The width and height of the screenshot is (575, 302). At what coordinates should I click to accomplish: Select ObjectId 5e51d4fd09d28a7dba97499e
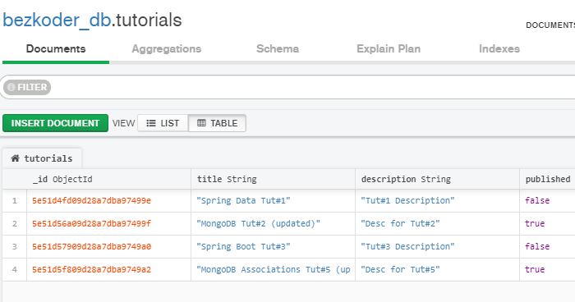click(91, 201)
